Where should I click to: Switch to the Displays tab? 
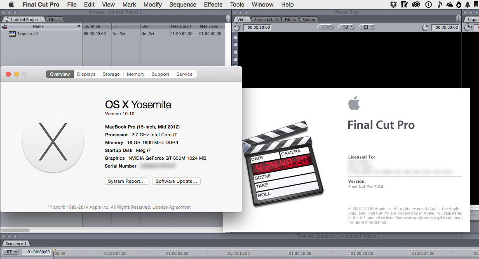(86, 74)
